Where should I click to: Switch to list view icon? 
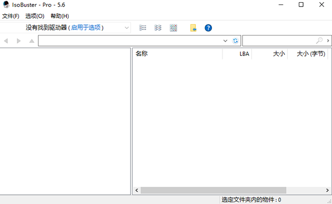[x=143, y=28]
